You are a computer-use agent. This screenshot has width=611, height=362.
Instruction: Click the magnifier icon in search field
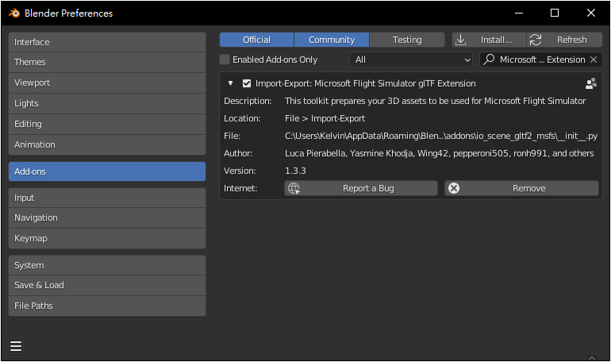489,60
